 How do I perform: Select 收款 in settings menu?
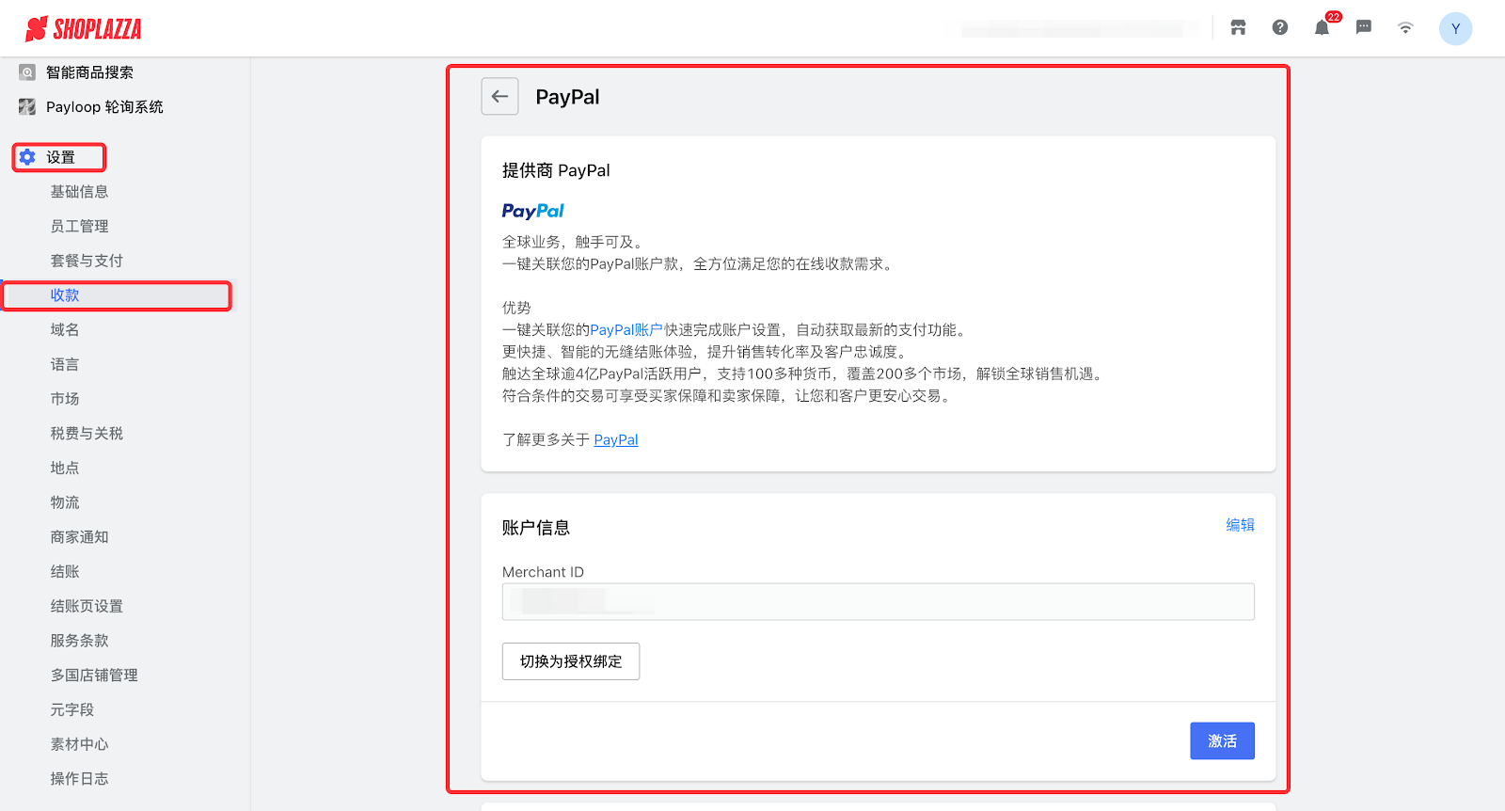(x=65, y=295)
